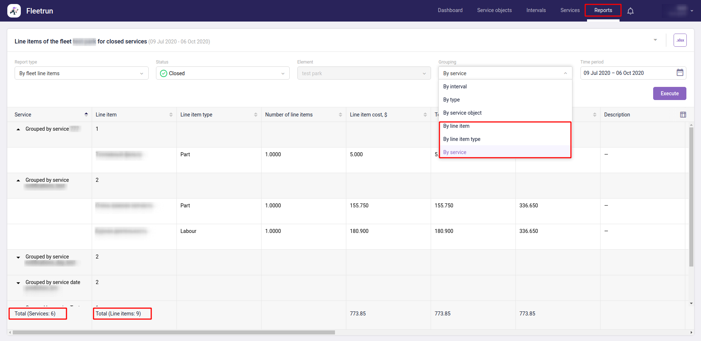Open the notifications bell
The height and width of the screenshot is (341, 701).
(x=630, y=11)
